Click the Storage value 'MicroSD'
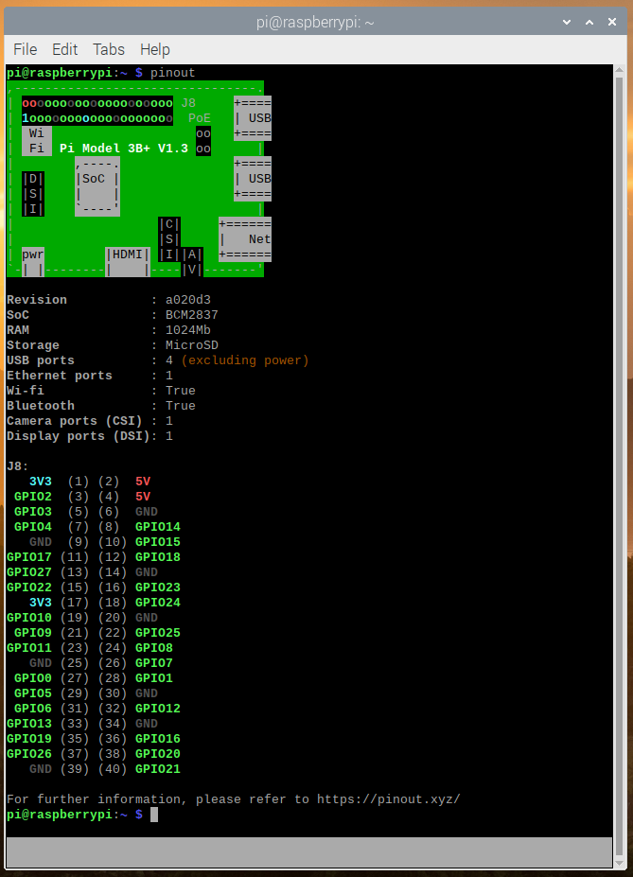633x877 pixels. tap(192, 345)
